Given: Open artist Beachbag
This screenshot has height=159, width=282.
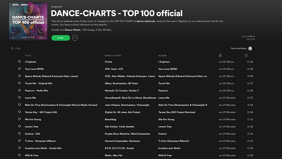Looking at the screenshot, I should pos(110,119).
